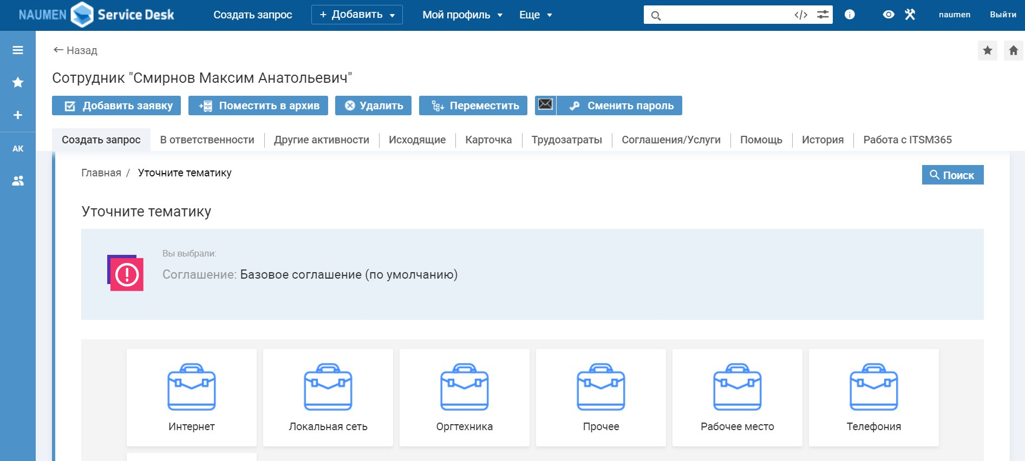
Task: Add page to favorites with star button
Action: (x=987, y=51)
